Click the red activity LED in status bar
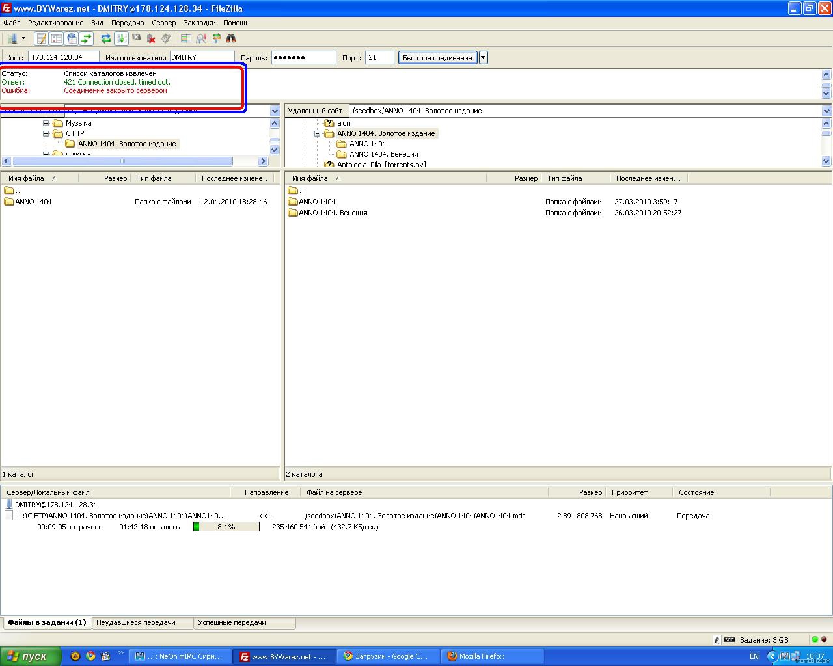Viewport: 833px width, 666px height. 824,639
